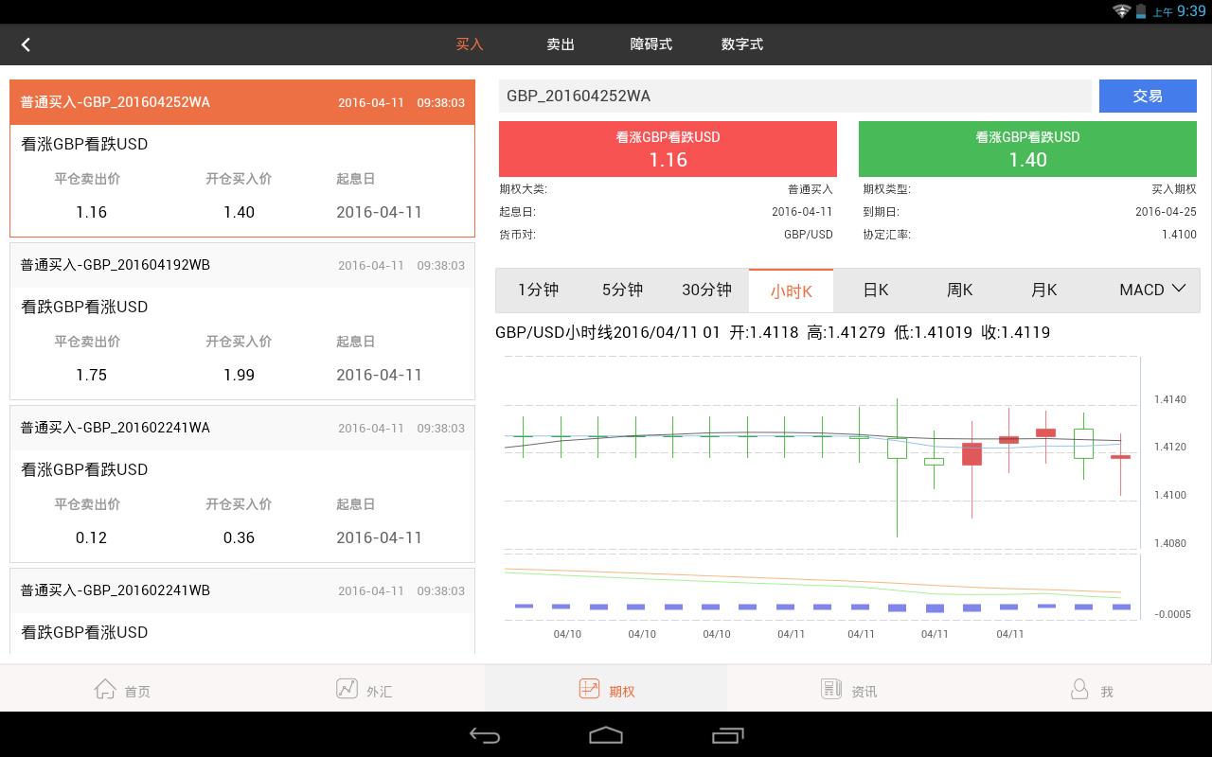This screenshot has height=757, width=1212.
Task: Expand the MACD indicator dropdown
Action: tap(1152, 290)
